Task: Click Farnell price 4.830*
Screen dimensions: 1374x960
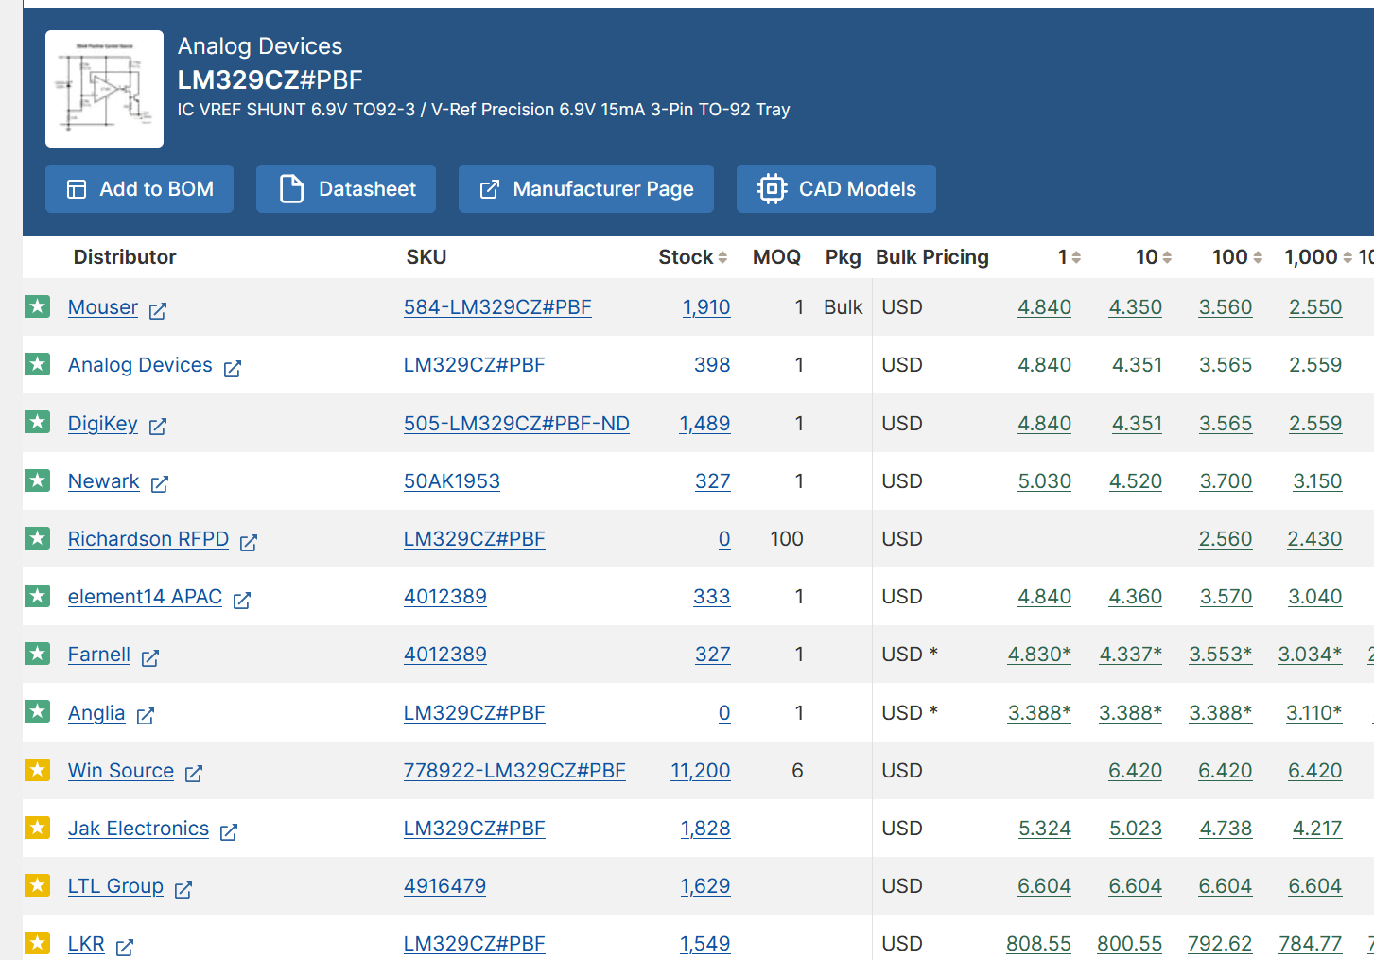Action: tap(1039, 655)
